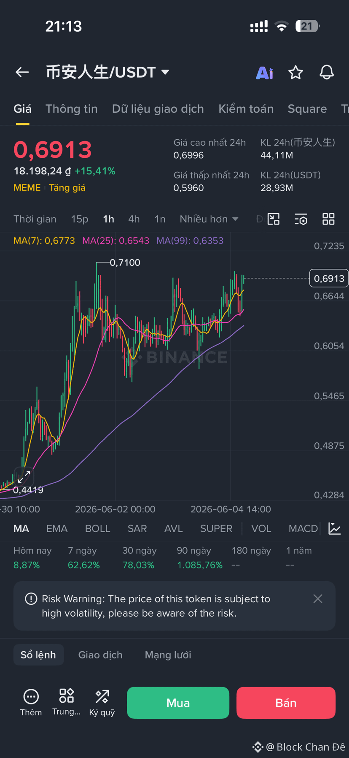Open the Square tab
Viewport: 349px width, 758px height.
pyautogui.click(x=307, y=109)
